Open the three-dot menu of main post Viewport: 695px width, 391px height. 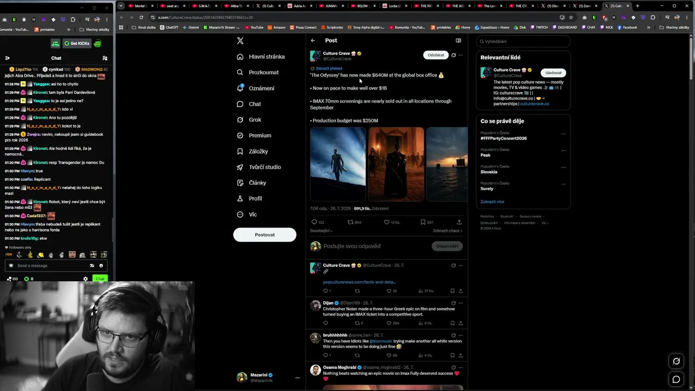coord(460,55)
